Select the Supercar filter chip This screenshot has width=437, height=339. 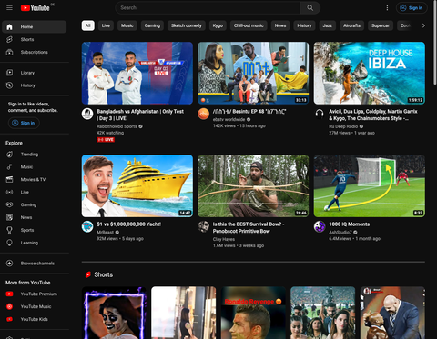pyautogui.click(x=381, y=25)
